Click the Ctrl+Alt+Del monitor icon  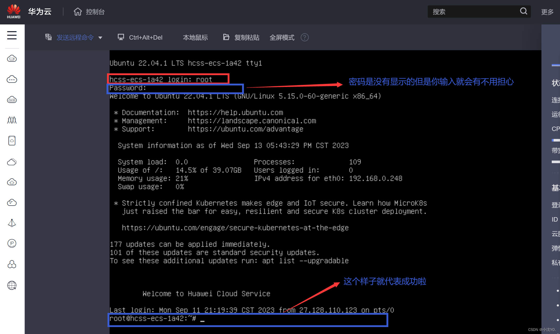[121, 37]
